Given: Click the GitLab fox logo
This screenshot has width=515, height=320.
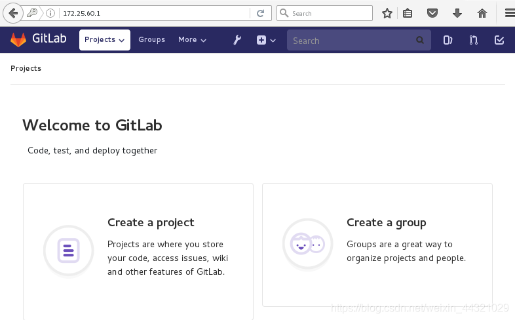Looking at the screenshot, I should click(18, 40).
